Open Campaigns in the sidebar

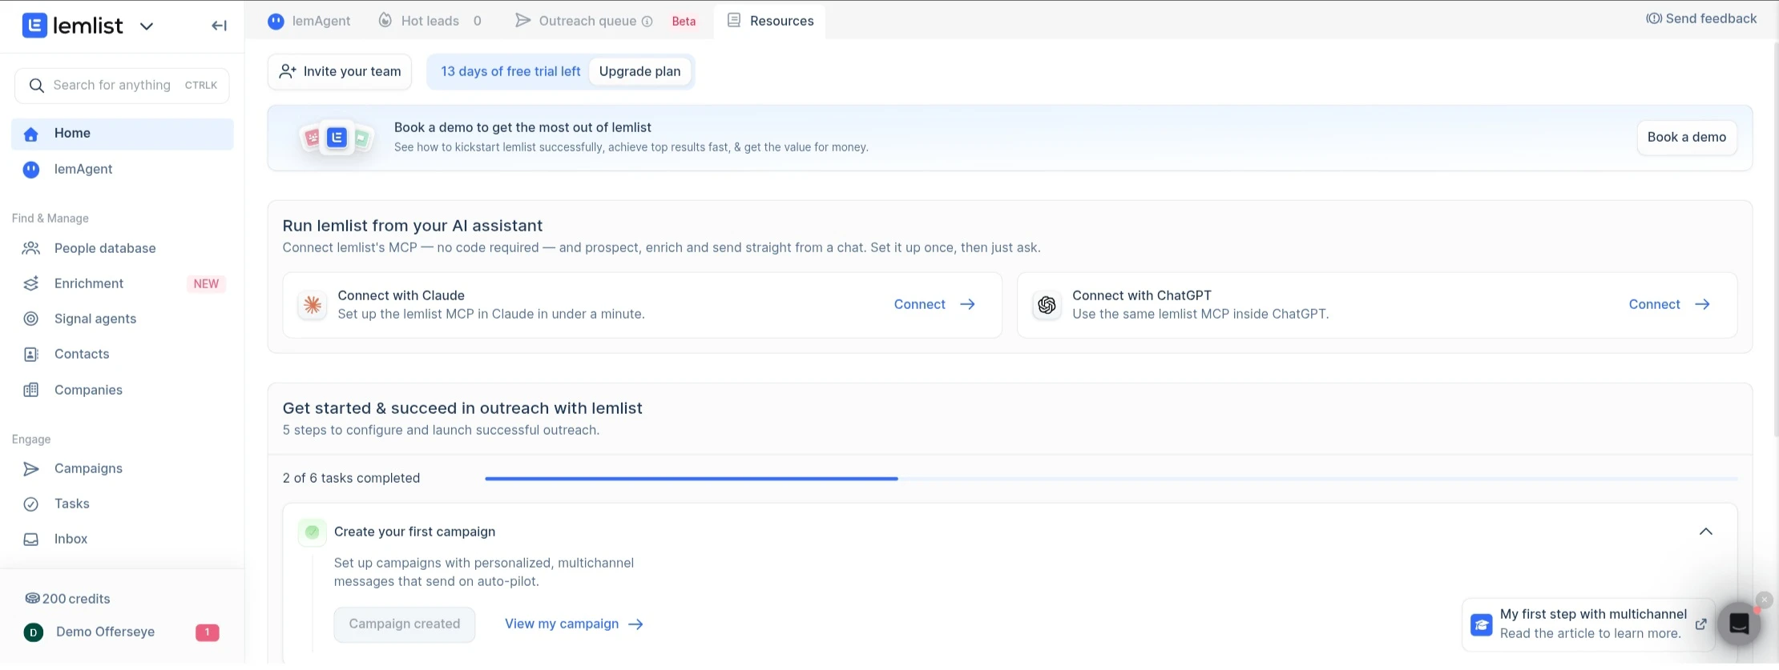pos(123,468)
